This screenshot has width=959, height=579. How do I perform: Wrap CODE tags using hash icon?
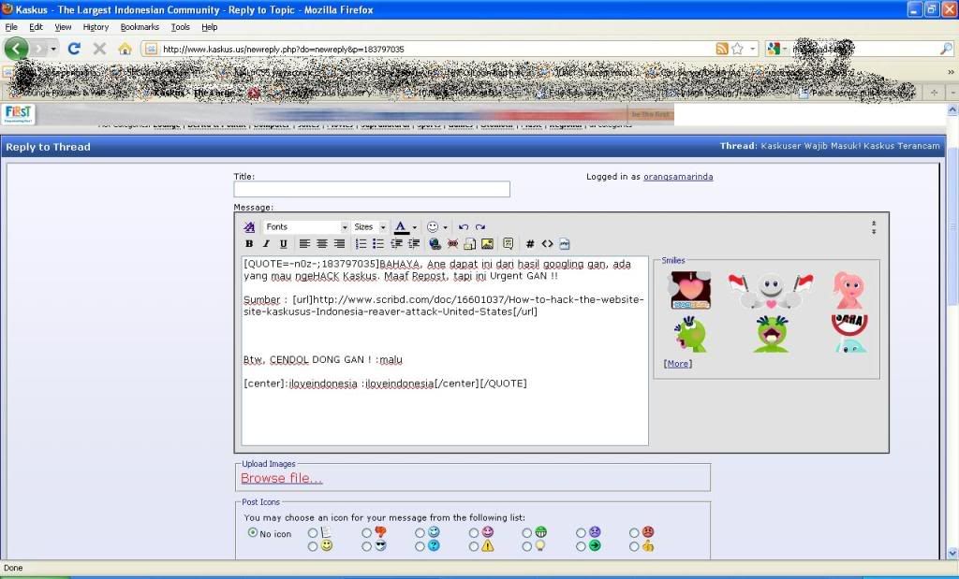click(530, 244)
